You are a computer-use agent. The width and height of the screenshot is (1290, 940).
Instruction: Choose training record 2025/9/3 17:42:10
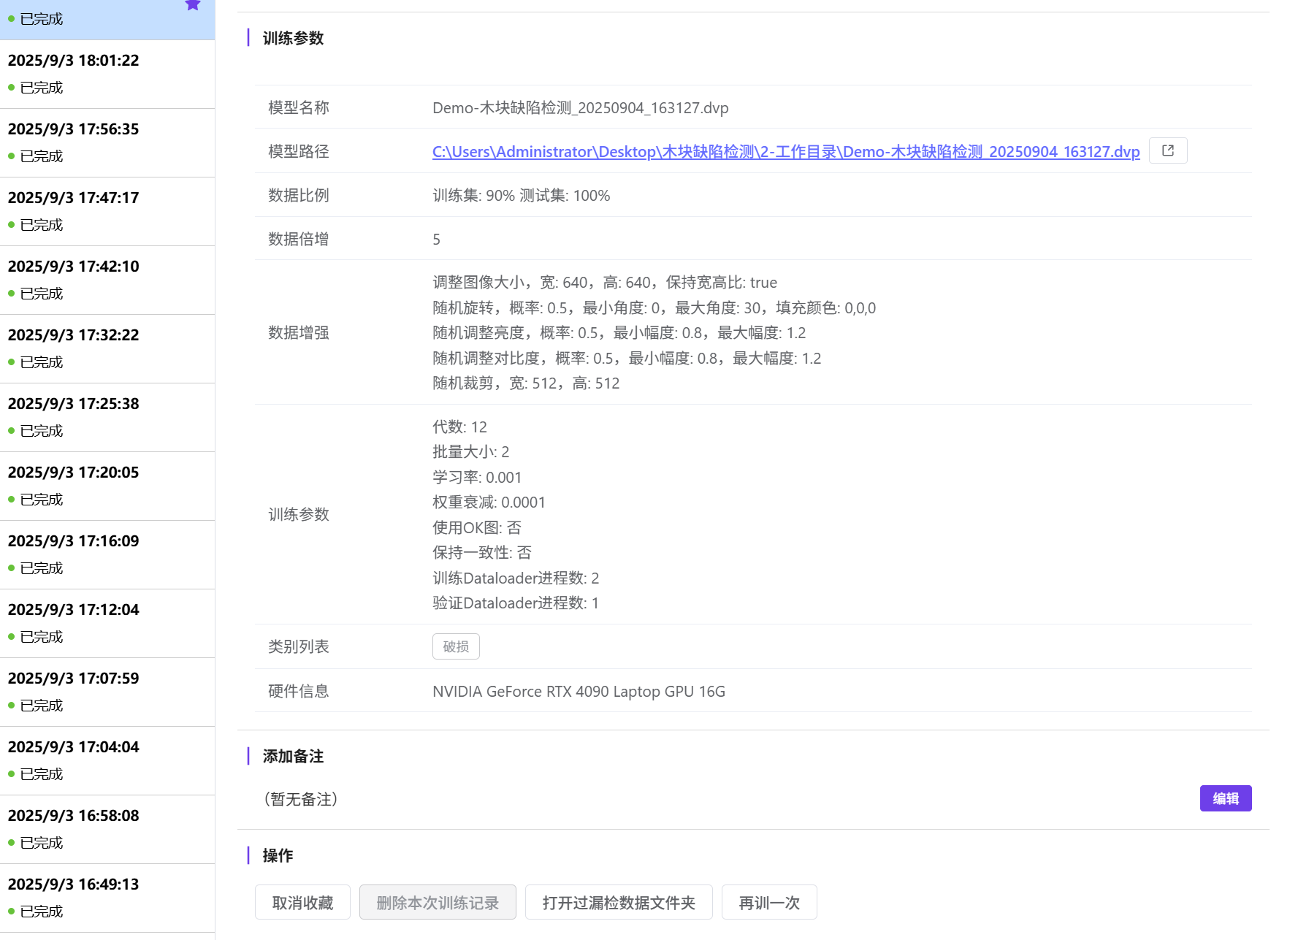[107, 280]
